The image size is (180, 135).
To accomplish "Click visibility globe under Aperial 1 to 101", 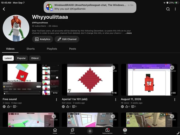I will pos(63,106).
